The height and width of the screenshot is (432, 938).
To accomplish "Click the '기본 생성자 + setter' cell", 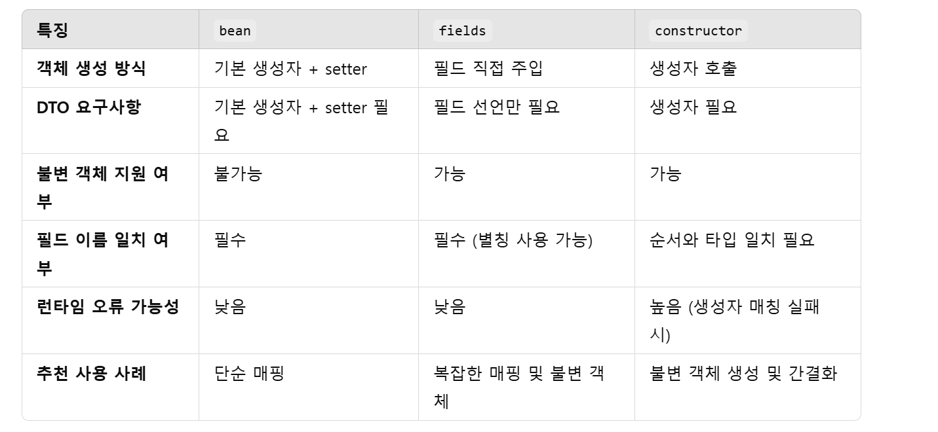I will 290,69.
